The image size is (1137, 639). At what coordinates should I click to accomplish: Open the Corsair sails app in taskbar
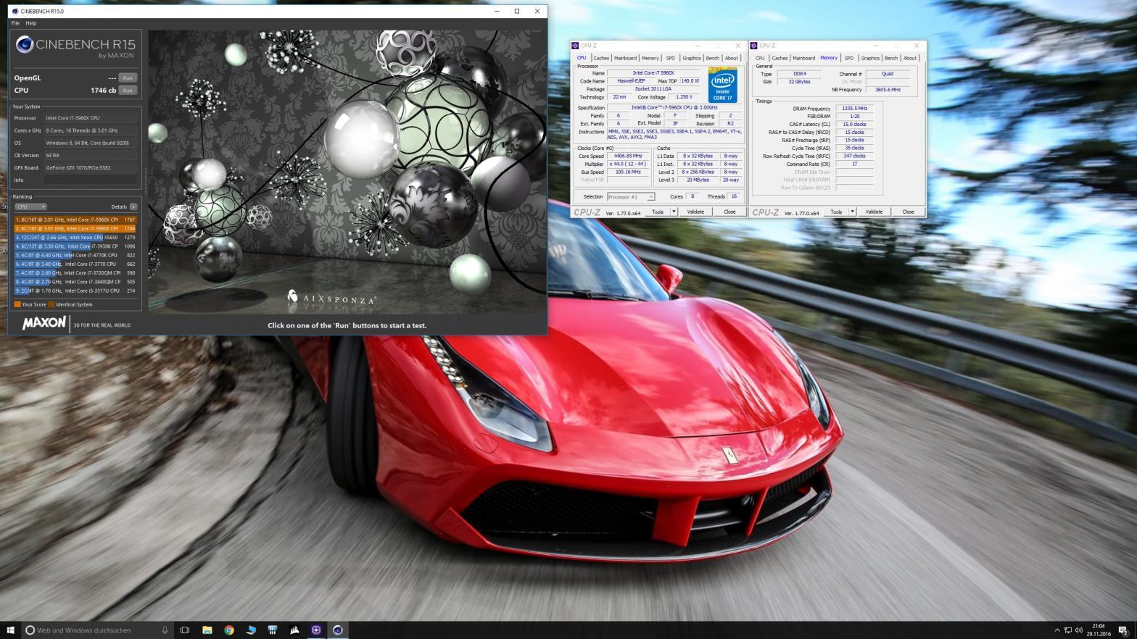[x=294, y=630]
